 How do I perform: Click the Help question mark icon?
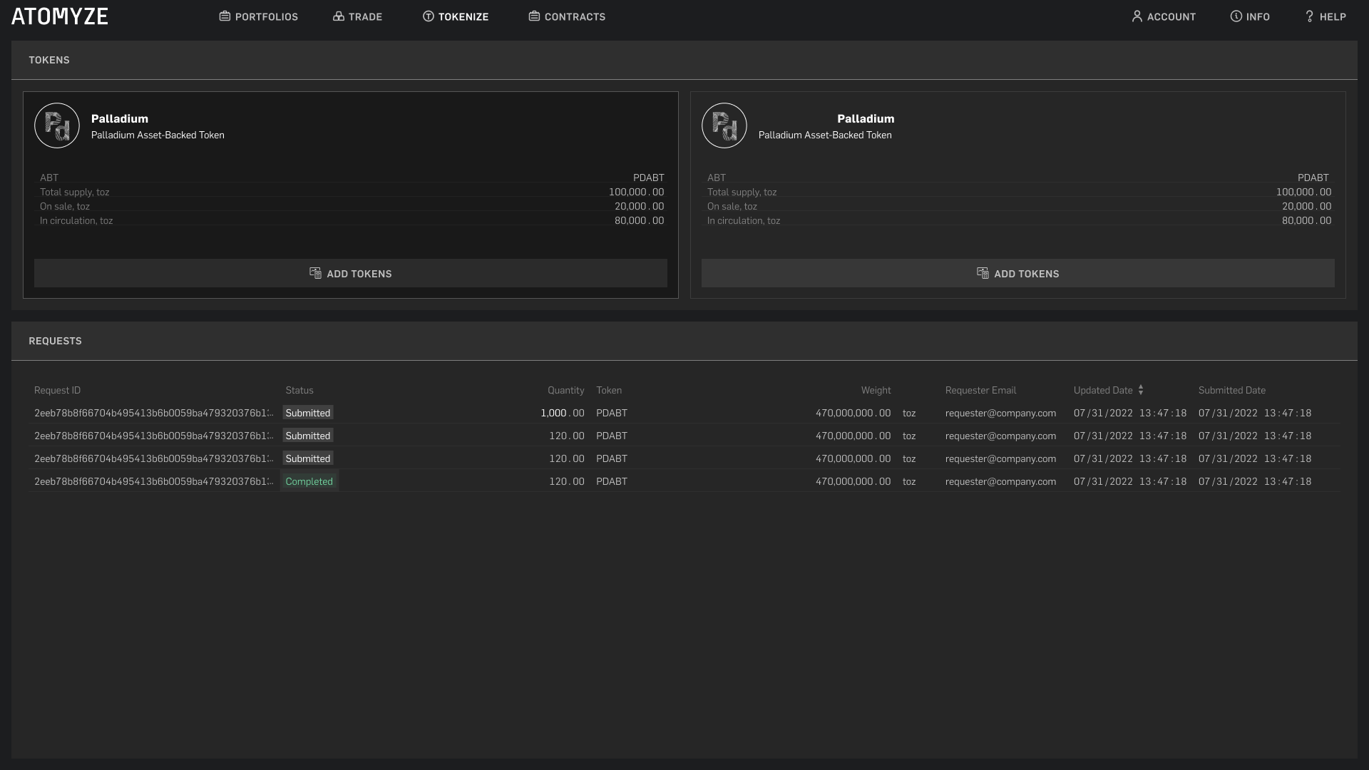pos(1309,16)
